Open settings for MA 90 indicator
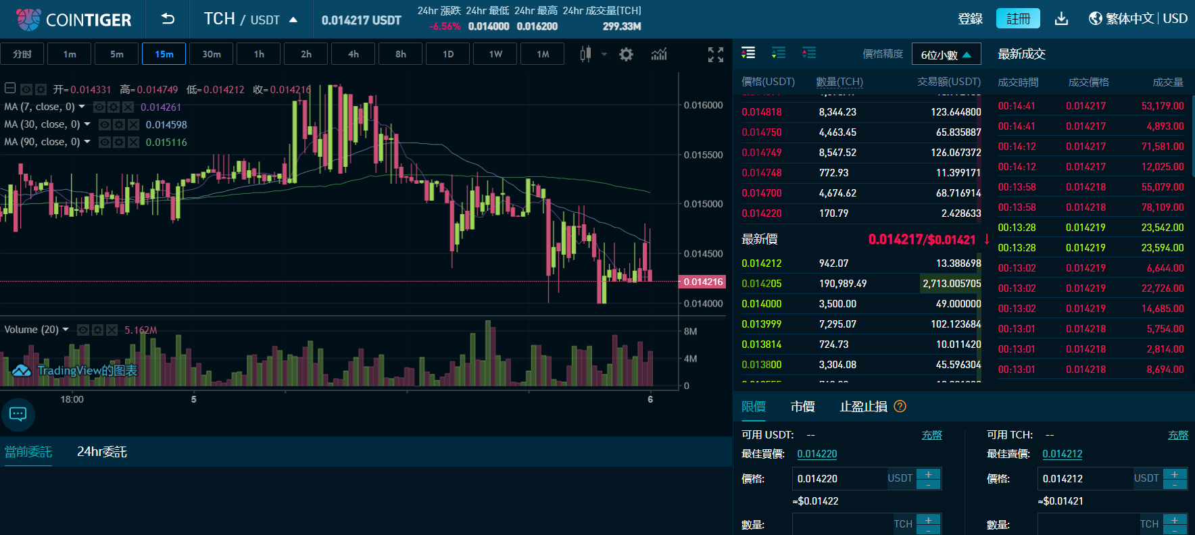 [119, 142]
